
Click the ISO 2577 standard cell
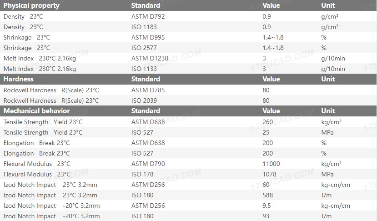[144, 48]
